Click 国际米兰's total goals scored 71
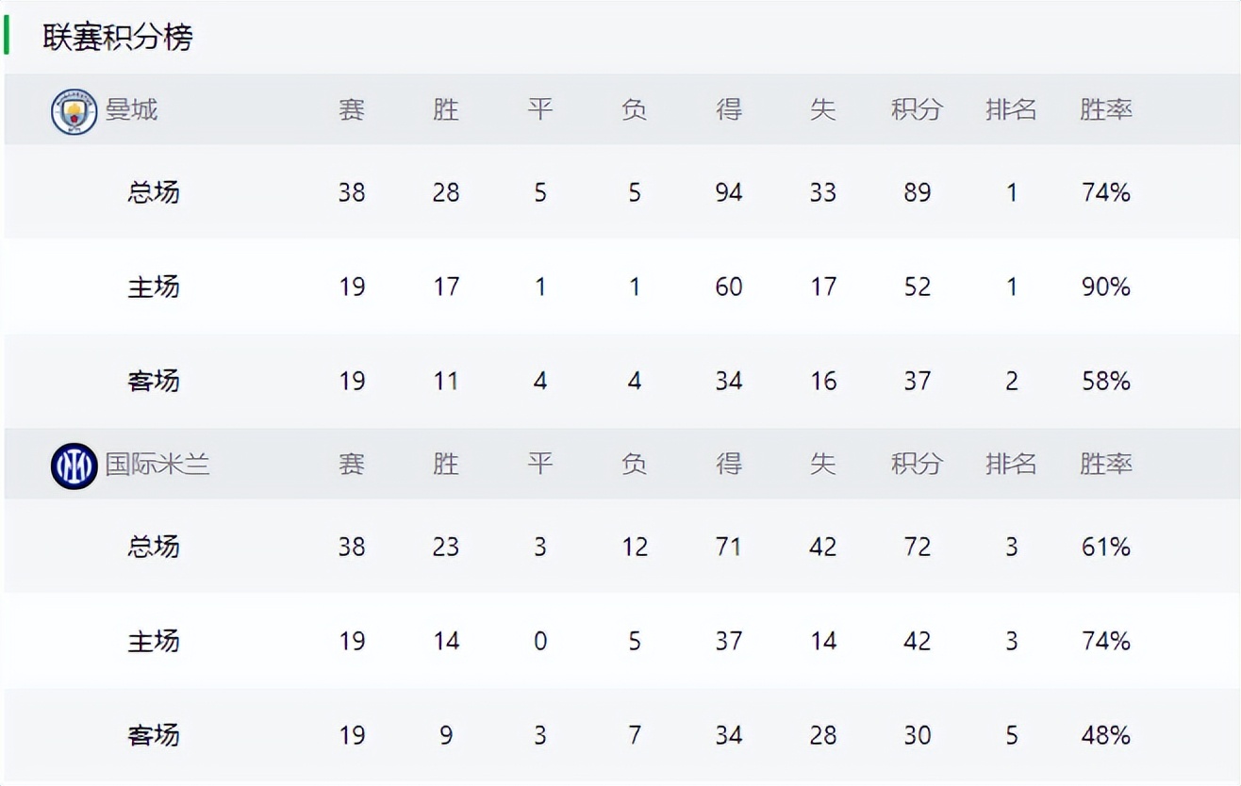Viewport: 1241px width, 786px height. coord(728,547)
